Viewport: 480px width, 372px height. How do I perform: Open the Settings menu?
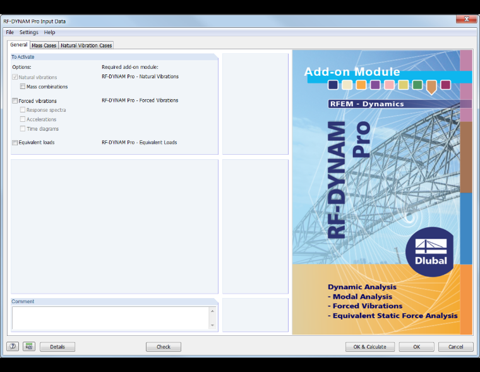tap(29, 32)
